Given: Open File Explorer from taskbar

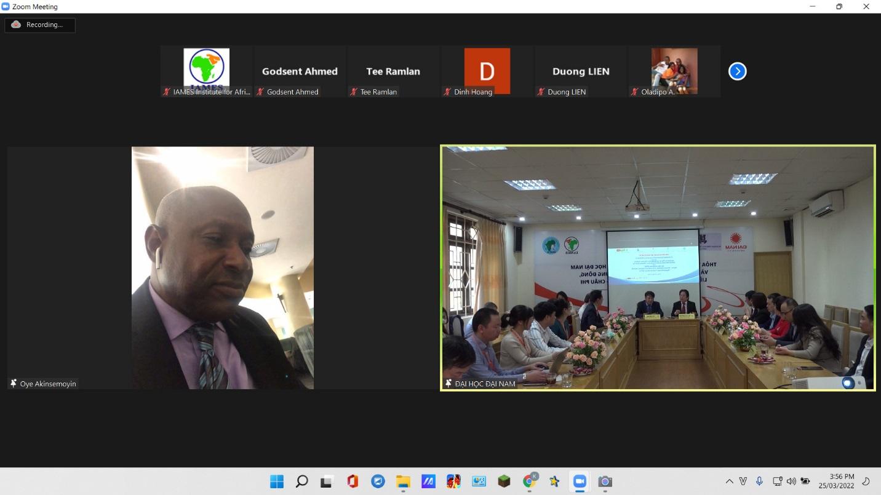Looking at the screenshot, I should pyautogui.click(x=403, y=481).
